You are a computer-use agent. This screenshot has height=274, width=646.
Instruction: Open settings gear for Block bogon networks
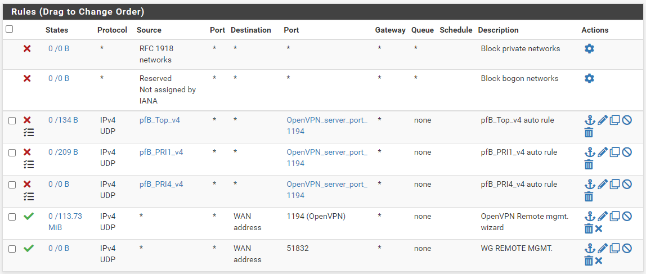point(589,78)
